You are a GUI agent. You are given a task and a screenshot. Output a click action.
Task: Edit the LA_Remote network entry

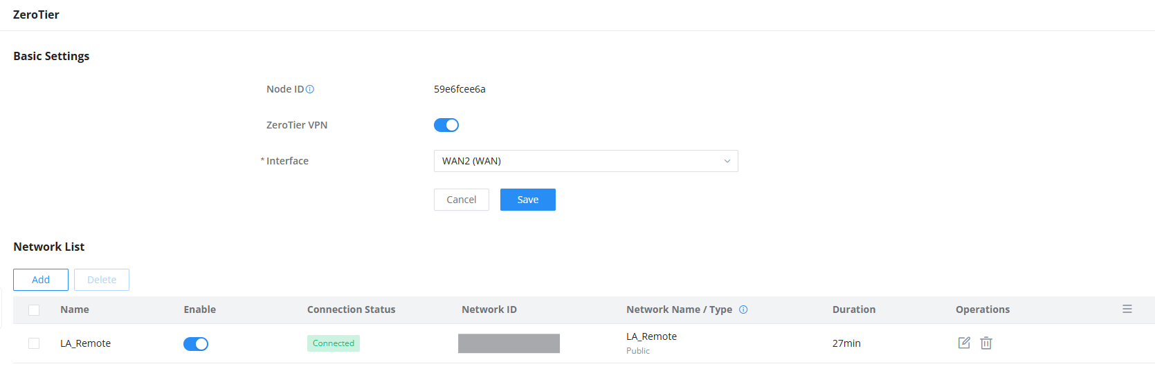[x=964, y=343]
